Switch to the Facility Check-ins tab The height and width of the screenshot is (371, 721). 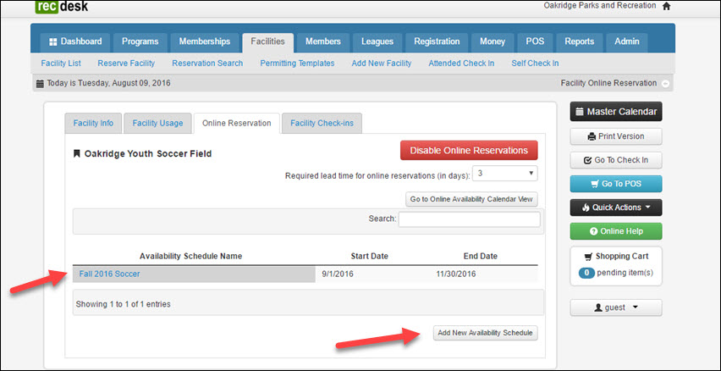click(x=322, y=123)
